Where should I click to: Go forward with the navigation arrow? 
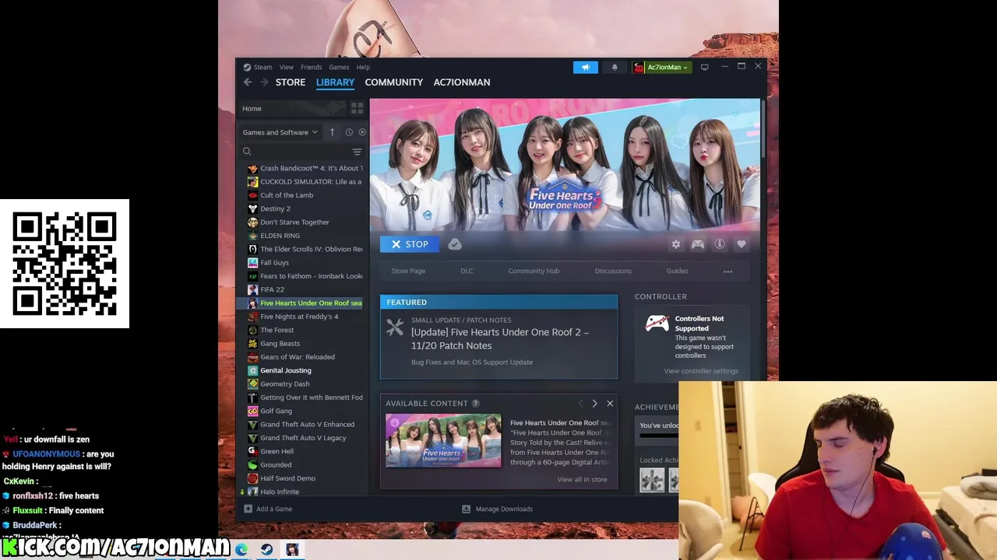point(264,82)
